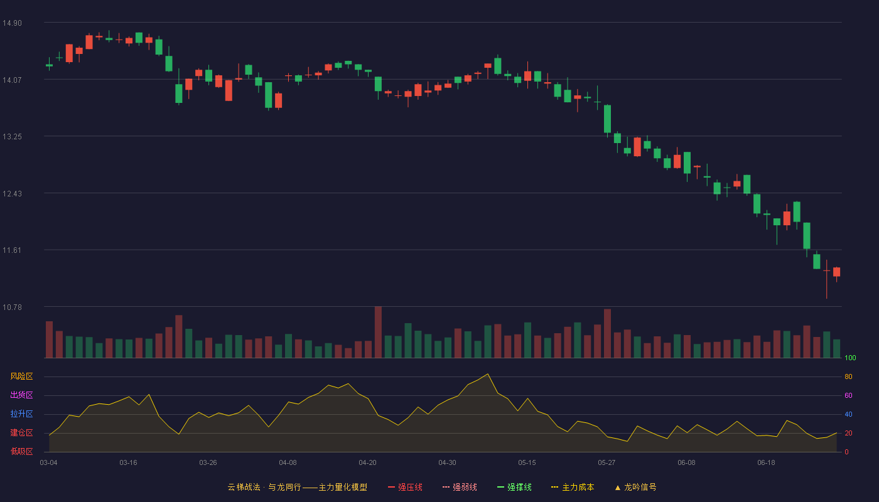Click the 低吸区 zone label

click(21, 451)
